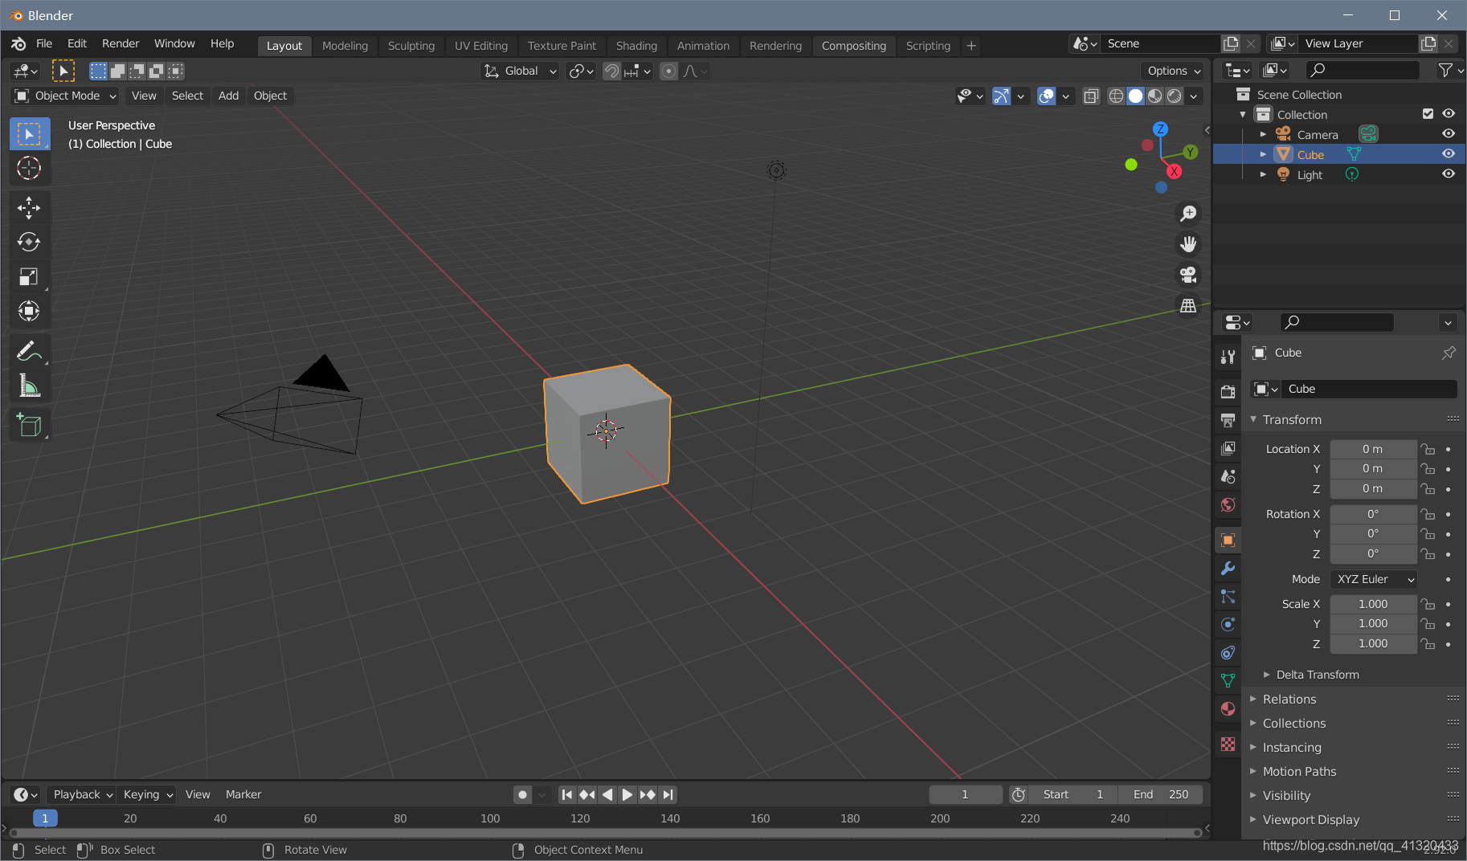Select the Rotate tool
The image size is (1467, 861).
coord(29,242)
